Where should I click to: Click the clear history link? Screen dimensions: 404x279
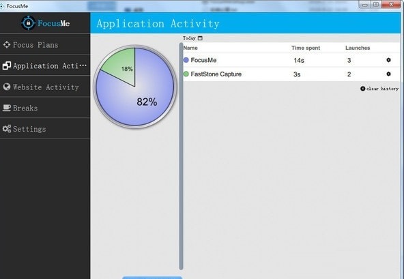click(x=379, y=89)
